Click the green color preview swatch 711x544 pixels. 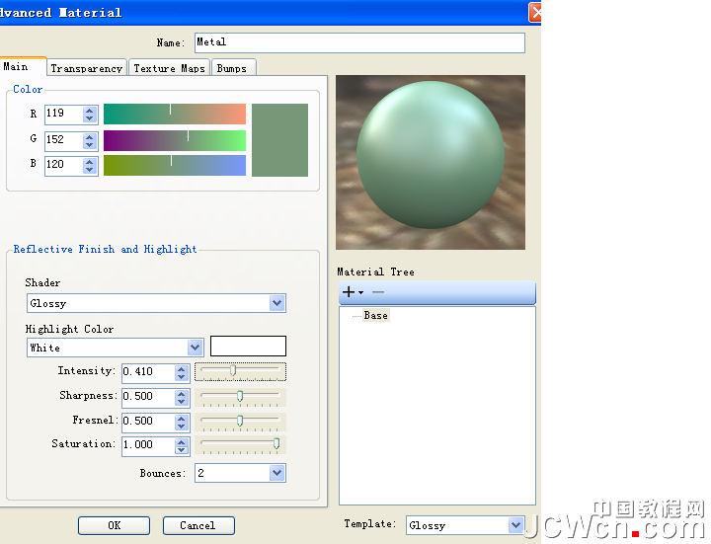pos(279,140)
